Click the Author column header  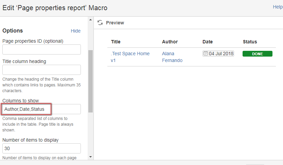coord(170,42)
